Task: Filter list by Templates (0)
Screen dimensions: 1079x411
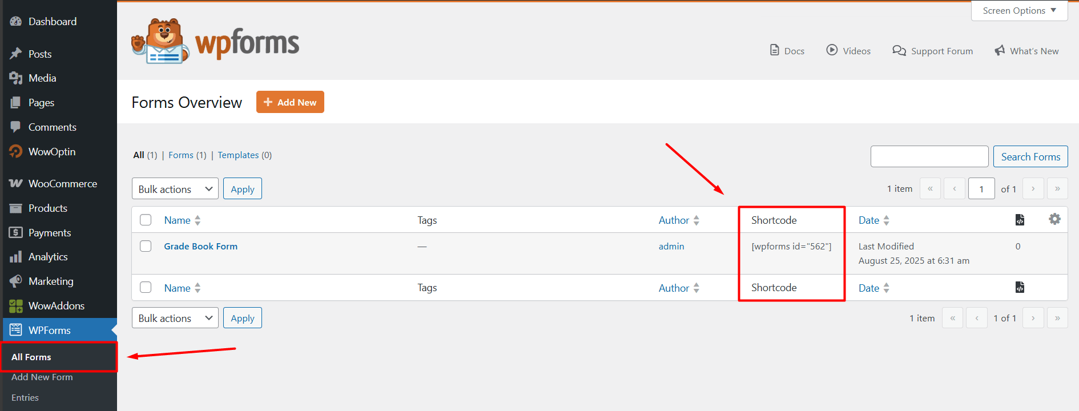Action: coord(244,155)
